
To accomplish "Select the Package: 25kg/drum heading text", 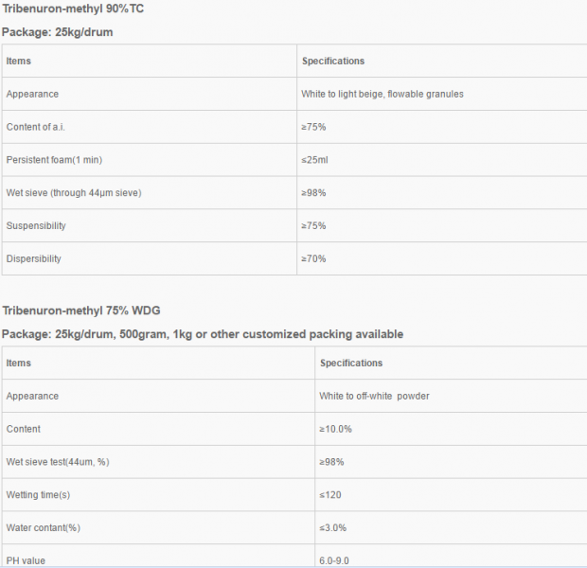I will (x=57, y=32).
